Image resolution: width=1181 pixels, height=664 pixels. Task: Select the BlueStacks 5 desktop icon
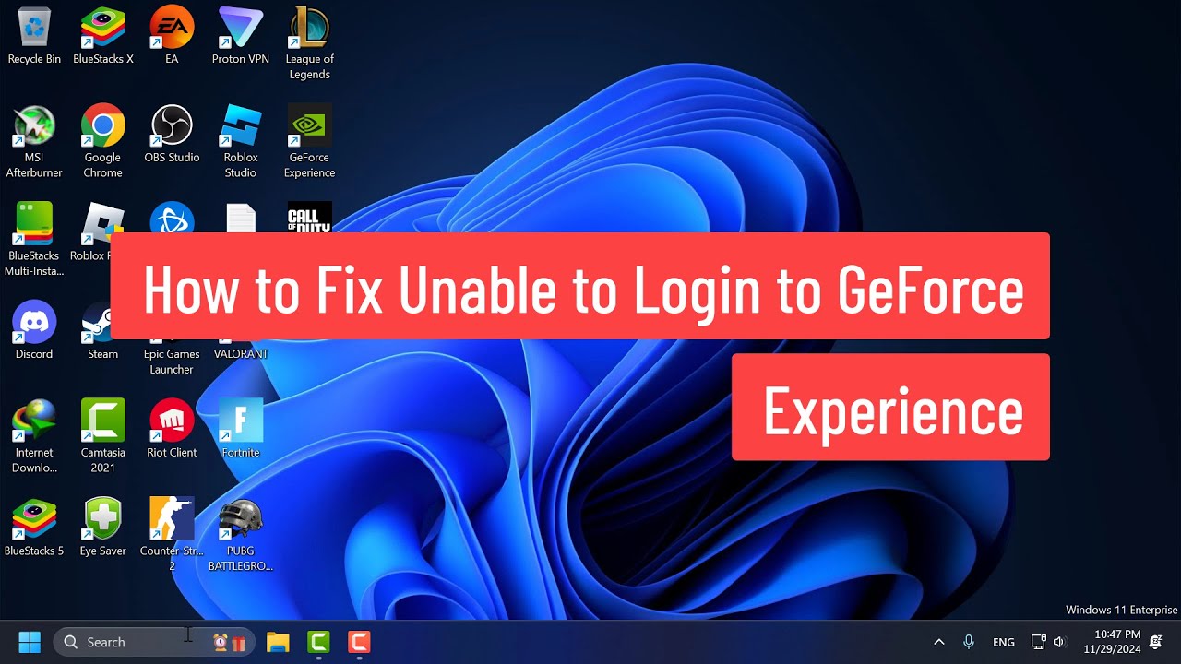pyautogui.click(x=34, y=528)
